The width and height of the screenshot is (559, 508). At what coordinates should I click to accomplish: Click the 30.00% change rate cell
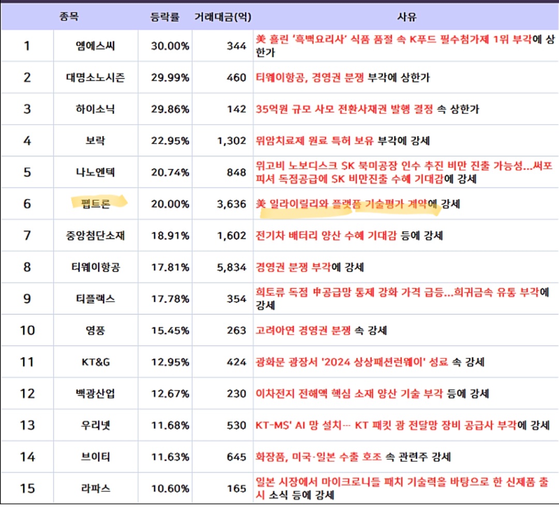pos(170,46)
